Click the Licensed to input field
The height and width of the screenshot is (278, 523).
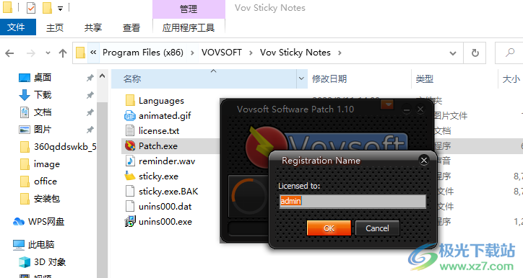353,201
